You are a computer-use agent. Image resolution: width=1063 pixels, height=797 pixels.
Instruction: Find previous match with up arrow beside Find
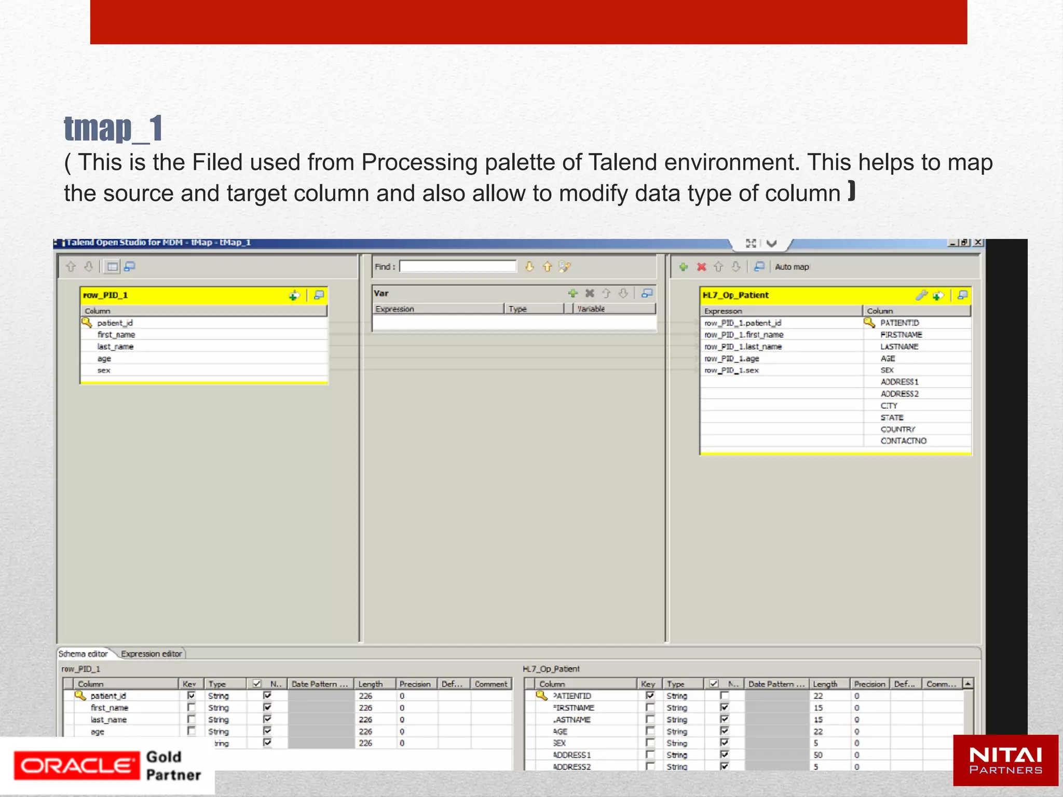(x=547, y=267)
